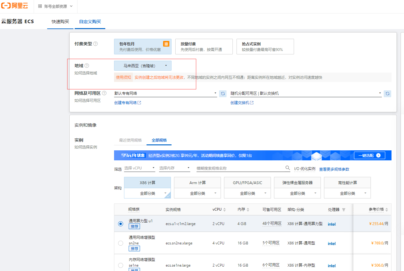
Task: Click the 6个可用区 availability text
Action: (271, 265)
